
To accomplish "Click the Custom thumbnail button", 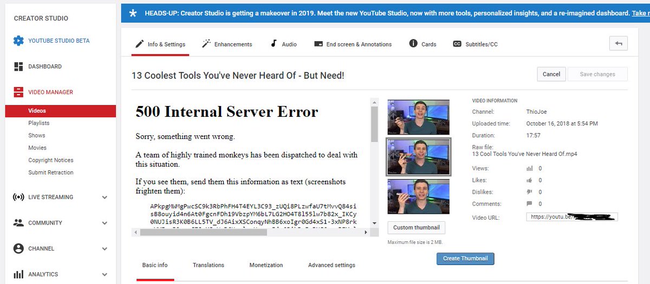I will point(417,228).
